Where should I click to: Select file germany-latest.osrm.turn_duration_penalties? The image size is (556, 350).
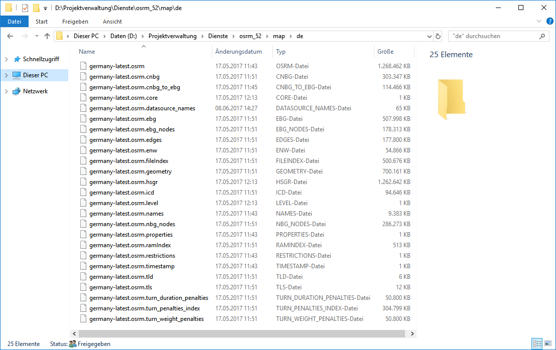149,297
